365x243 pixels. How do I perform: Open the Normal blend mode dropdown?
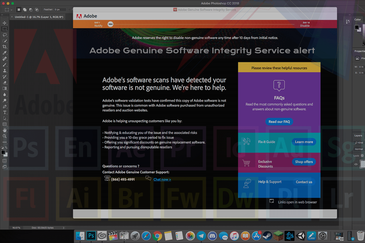coord(359,149)
